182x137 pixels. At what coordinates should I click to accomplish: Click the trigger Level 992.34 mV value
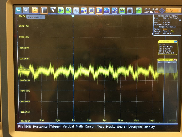tap(168, 33)
